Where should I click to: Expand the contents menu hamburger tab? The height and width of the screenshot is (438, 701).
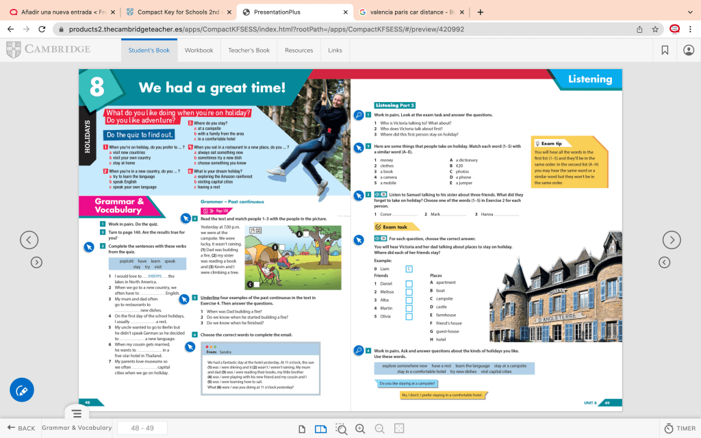pyautogui.click(x=77, y=413)
